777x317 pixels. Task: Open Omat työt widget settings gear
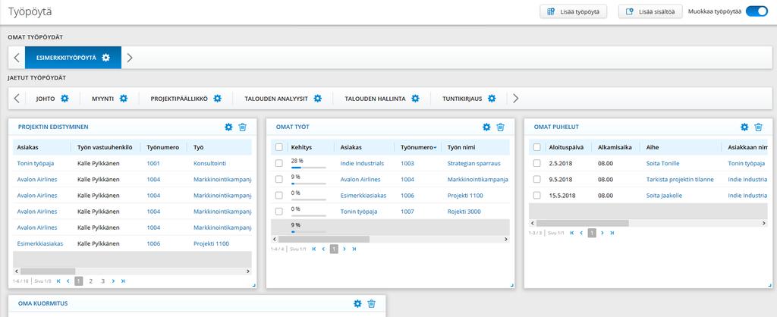486,127
